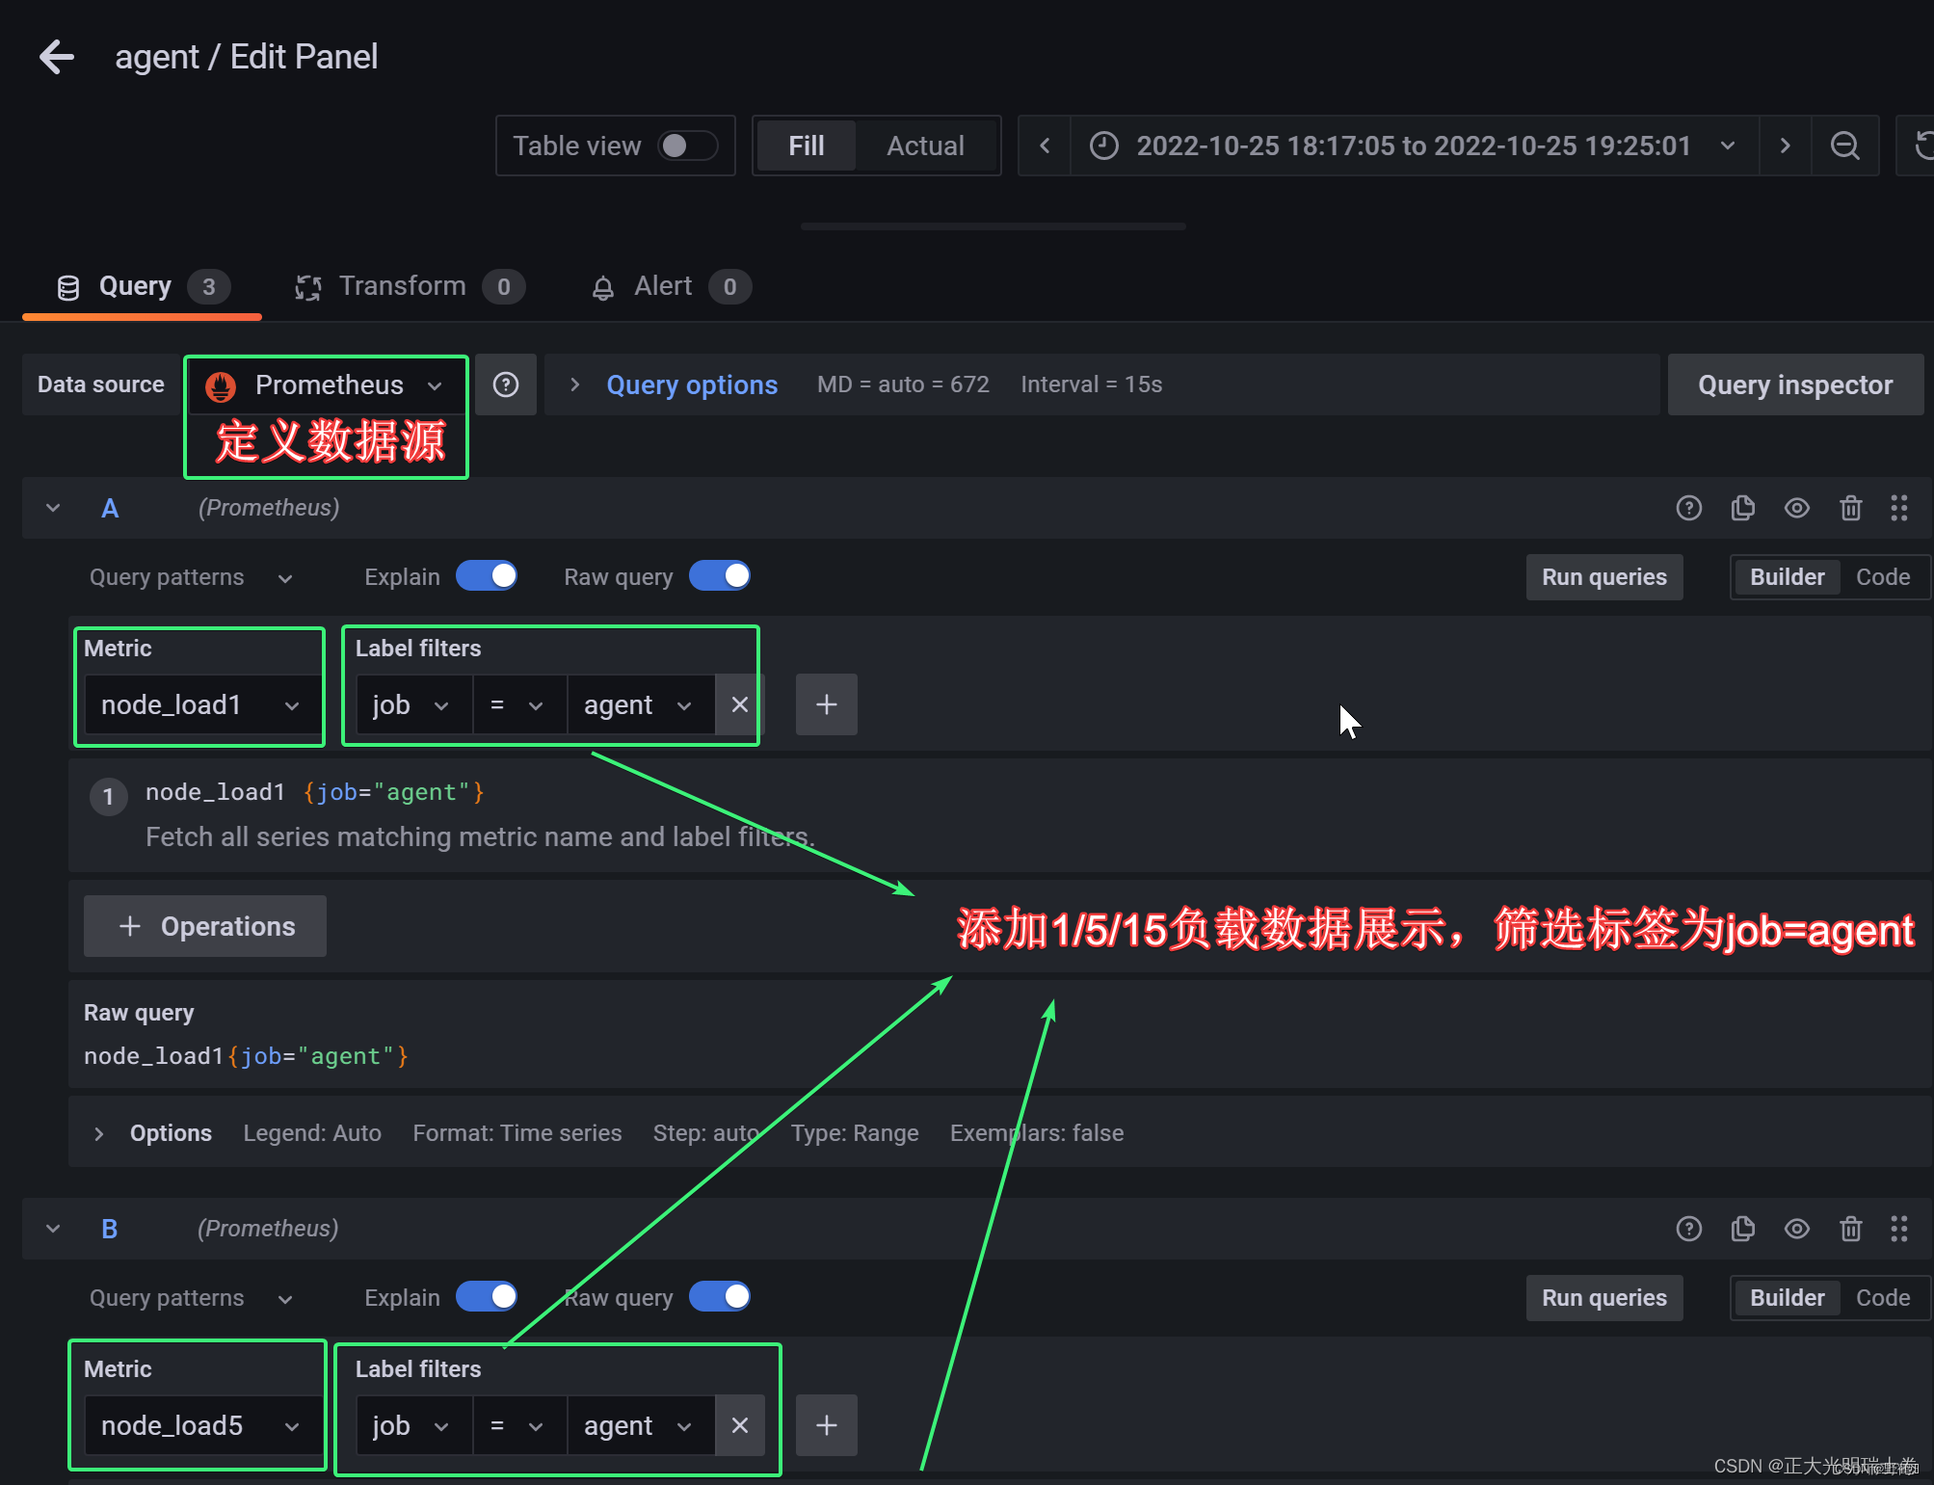Disable Explain for query A
The width and height of the screenshot is (1934, 1485).
click(487, 576)
